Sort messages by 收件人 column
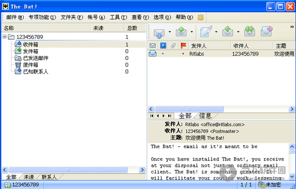The image size is (296, 189). pos(252,46)
